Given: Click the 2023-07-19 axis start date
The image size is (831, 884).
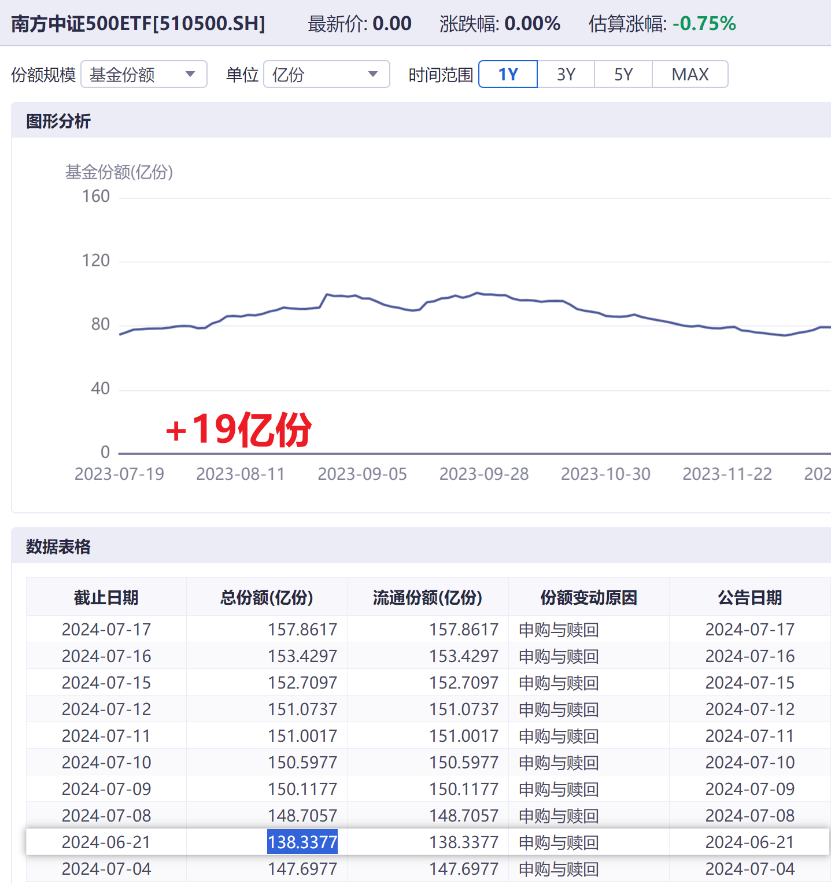Looking at the screenshot, I should tap(119, 474).
